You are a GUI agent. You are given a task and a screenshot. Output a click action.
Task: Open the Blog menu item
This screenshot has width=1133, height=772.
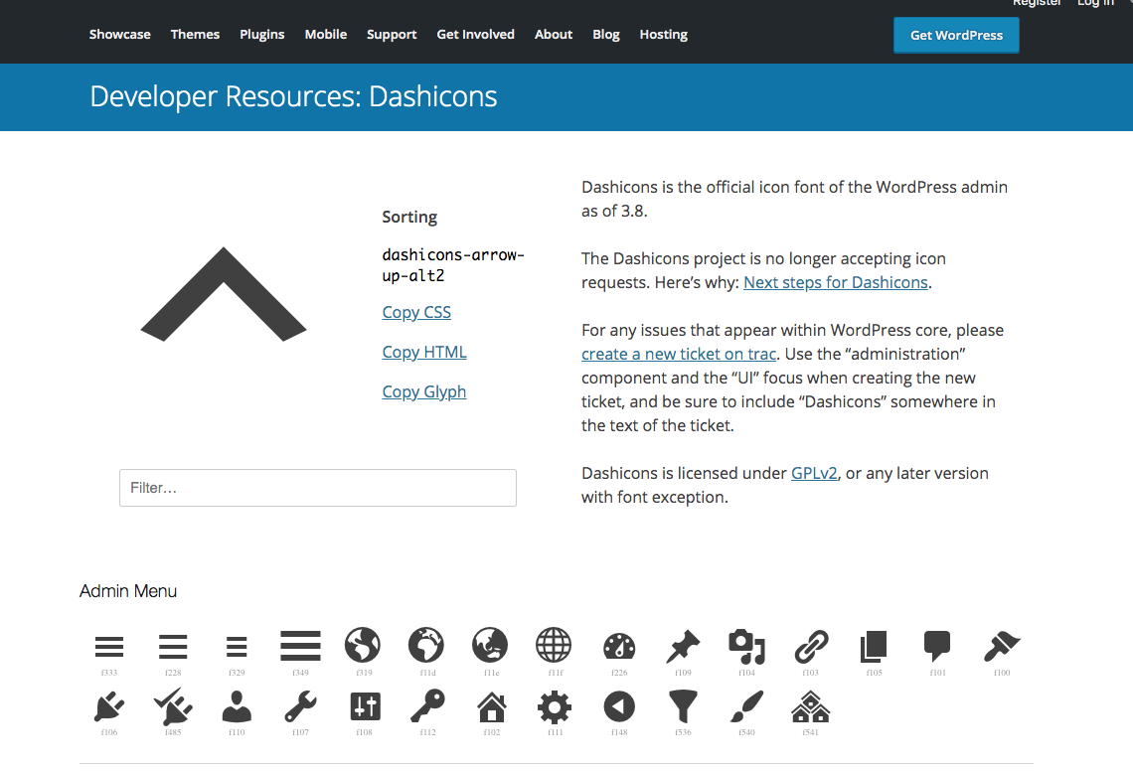pyautogui.click(x=606, y=35)
